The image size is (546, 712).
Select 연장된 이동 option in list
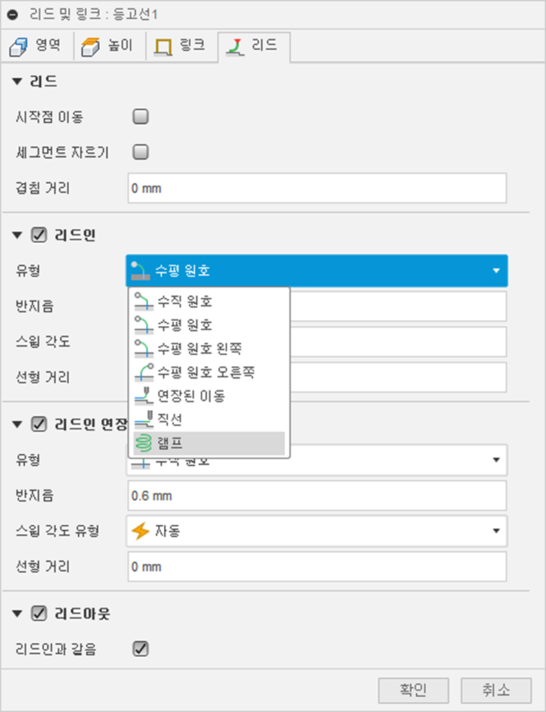(x=209, y=396)
